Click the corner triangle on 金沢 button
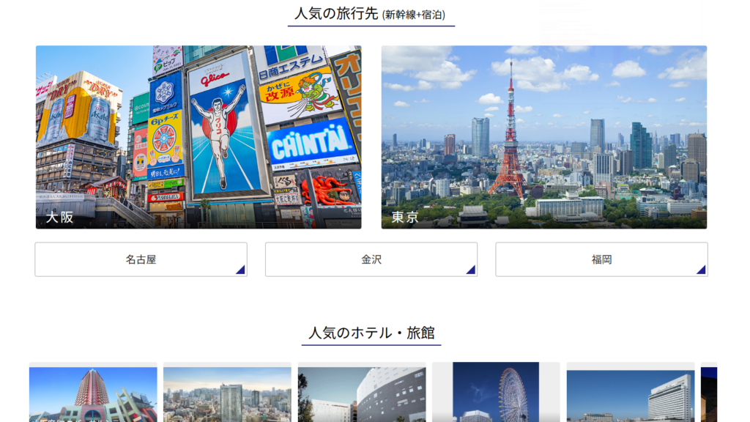This screenshot has width=750, height=422. click(471, 270)
